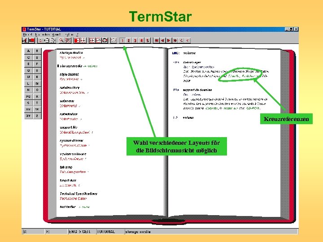Click the XY index tab
323x242 pixels.
click(28, 116)
